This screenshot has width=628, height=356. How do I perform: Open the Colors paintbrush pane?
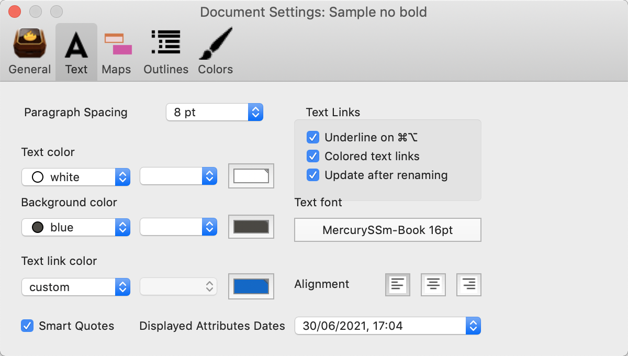215,52
